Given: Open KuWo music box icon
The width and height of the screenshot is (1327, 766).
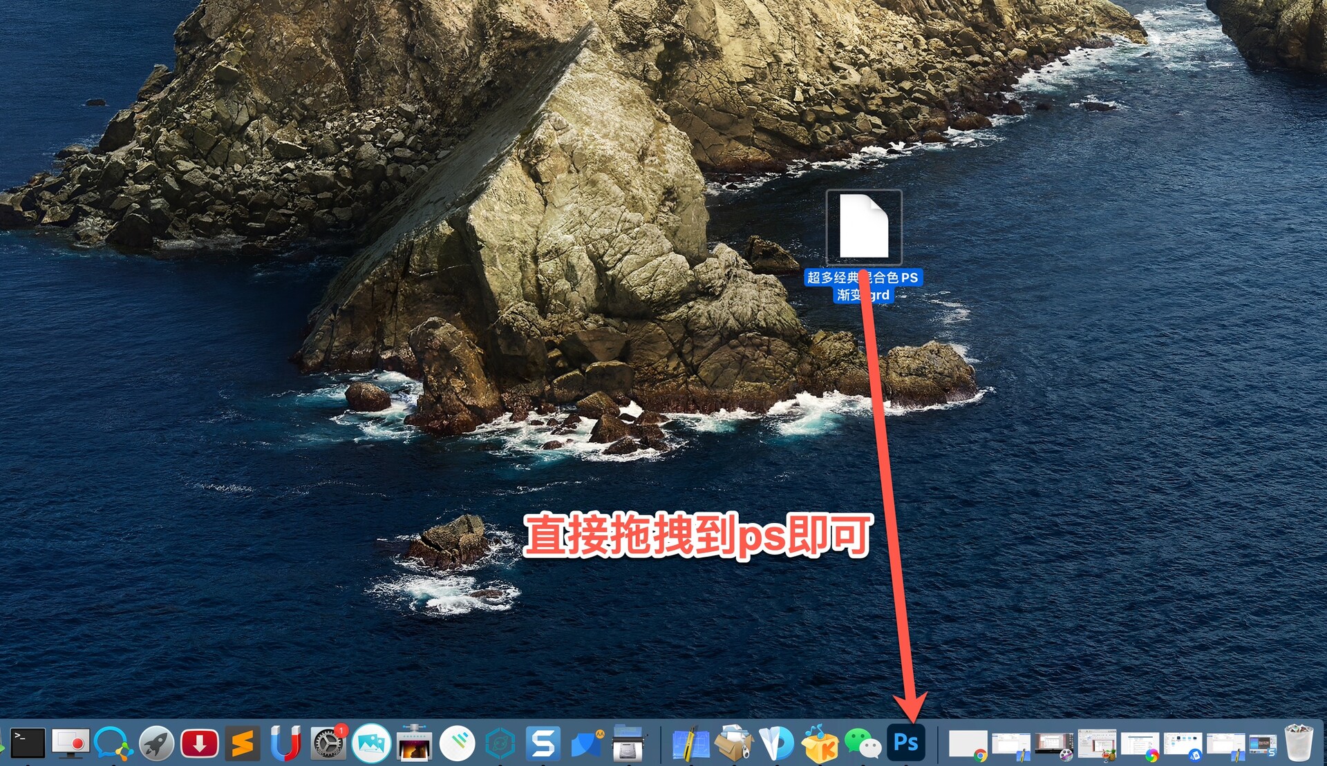Looking at the screenshot, I should (x=819, y=744).
